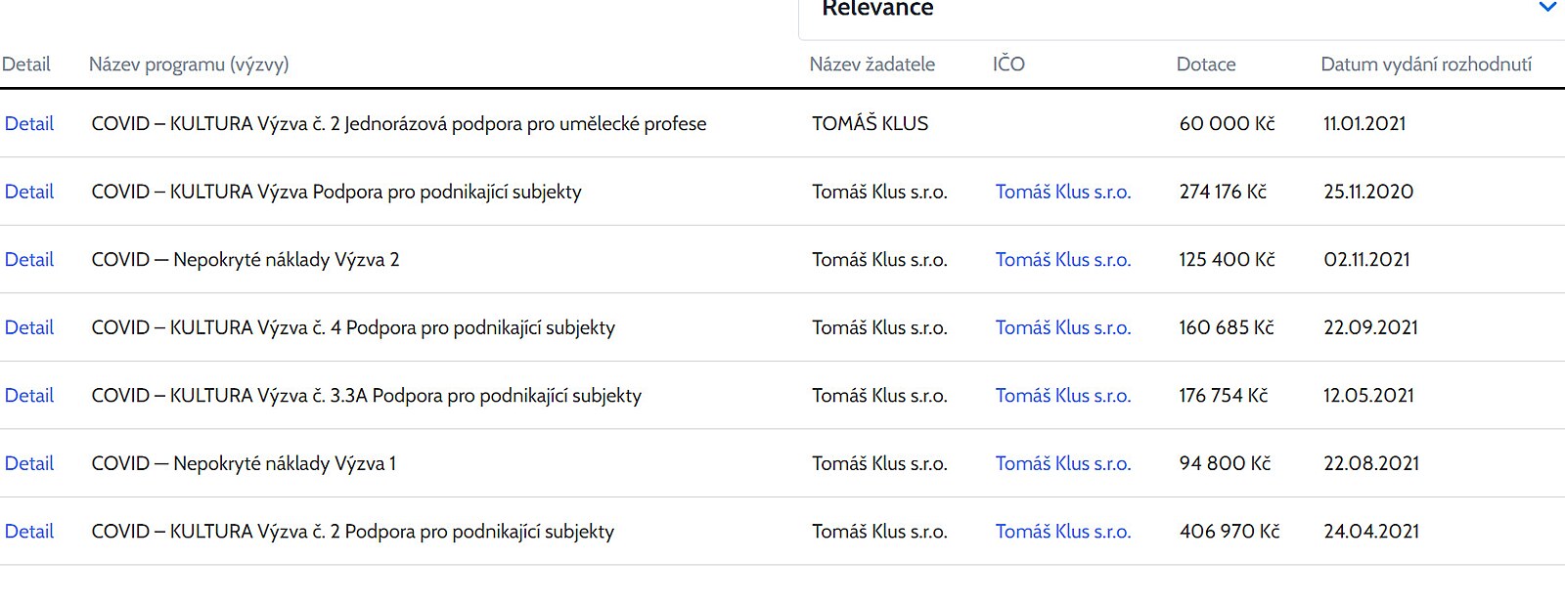Click IČO link in the 406 970 Kč row
The image size is (1565, 604).
coord(1062,532)
